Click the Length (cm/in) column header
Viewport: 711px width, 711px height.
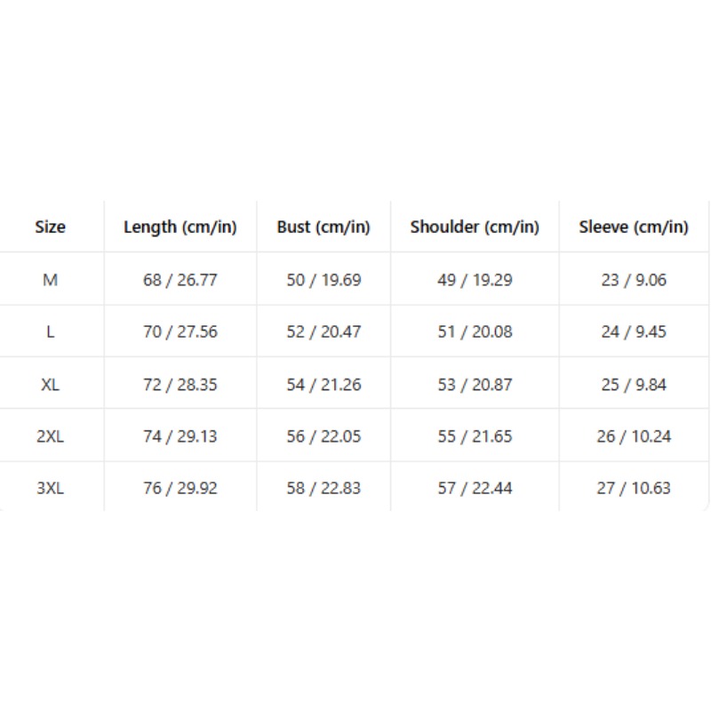click(180, 227)
